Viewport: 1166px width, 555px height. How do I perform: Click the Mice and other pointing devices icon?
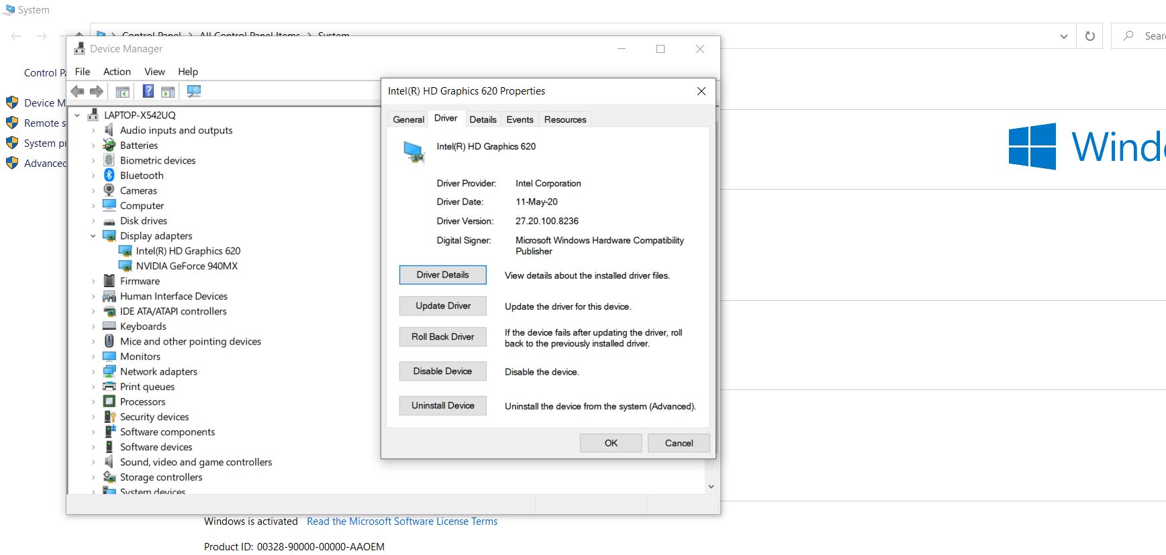point(109,341)
